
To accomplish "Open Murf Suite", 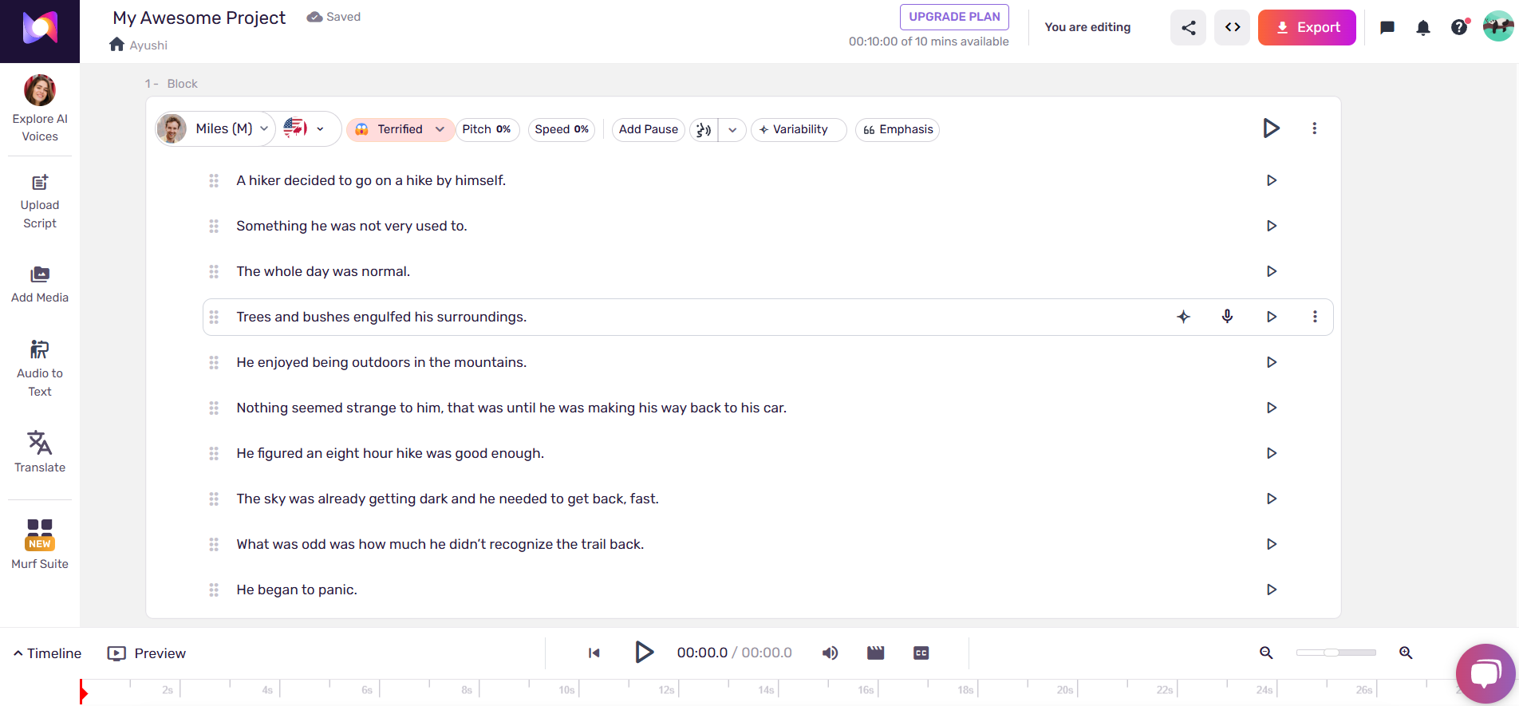I will coord(40,544).
